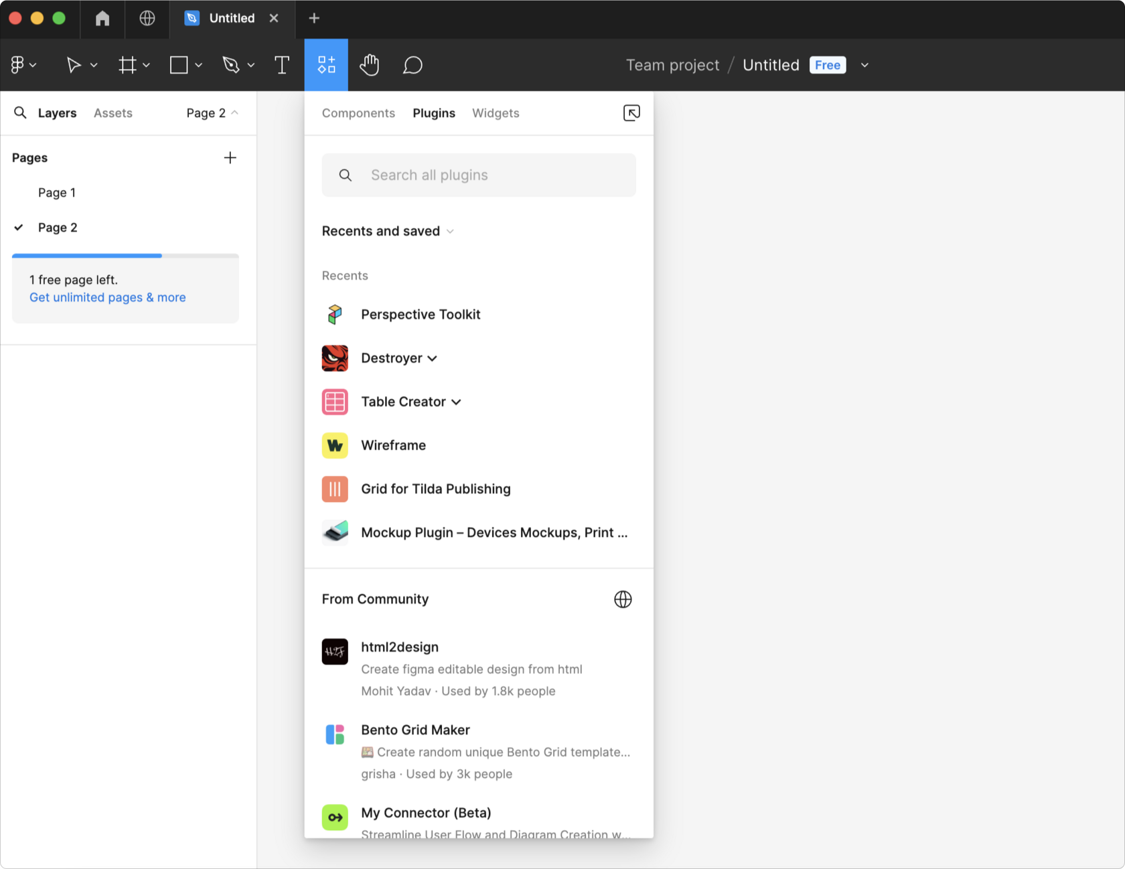Open the Bento Grid Maker plugin title
The height and width of the screenshot is (869, 1125).
[x=415, y=730]
